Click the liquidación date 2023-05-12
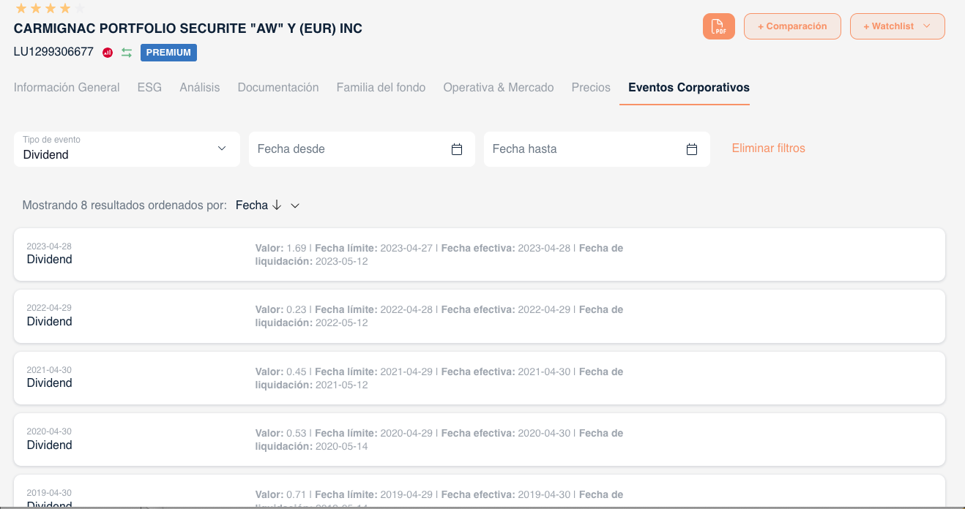This screenshot has width=965, height=509. point(342,261)
